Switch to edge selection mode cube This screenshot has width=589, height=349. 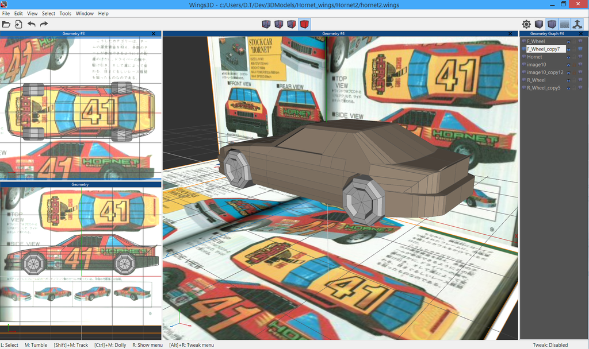[x=278, y=24]
